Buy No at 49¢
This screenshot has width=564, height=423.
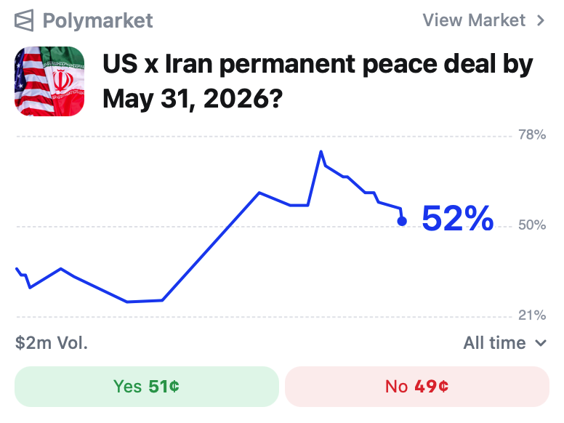[x=416, y=387]
